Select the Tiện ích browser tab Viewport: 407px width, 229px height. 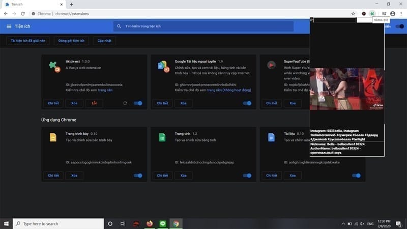[34, 5]
